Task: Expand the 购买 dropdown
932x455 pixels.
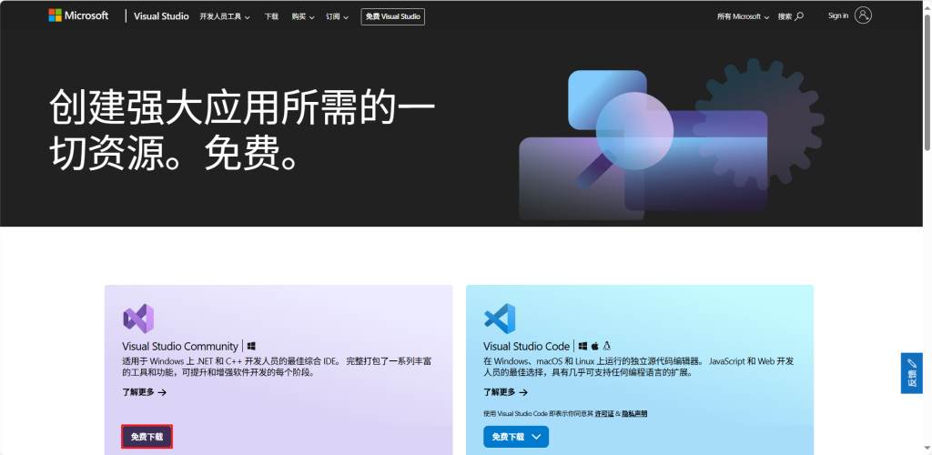Action: coord(302,16)
